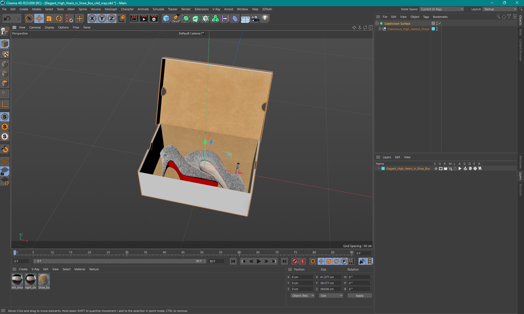The image size is (524, 314).
Task: Open the Node Space dropdown
Action: click(x=442, y=9)
